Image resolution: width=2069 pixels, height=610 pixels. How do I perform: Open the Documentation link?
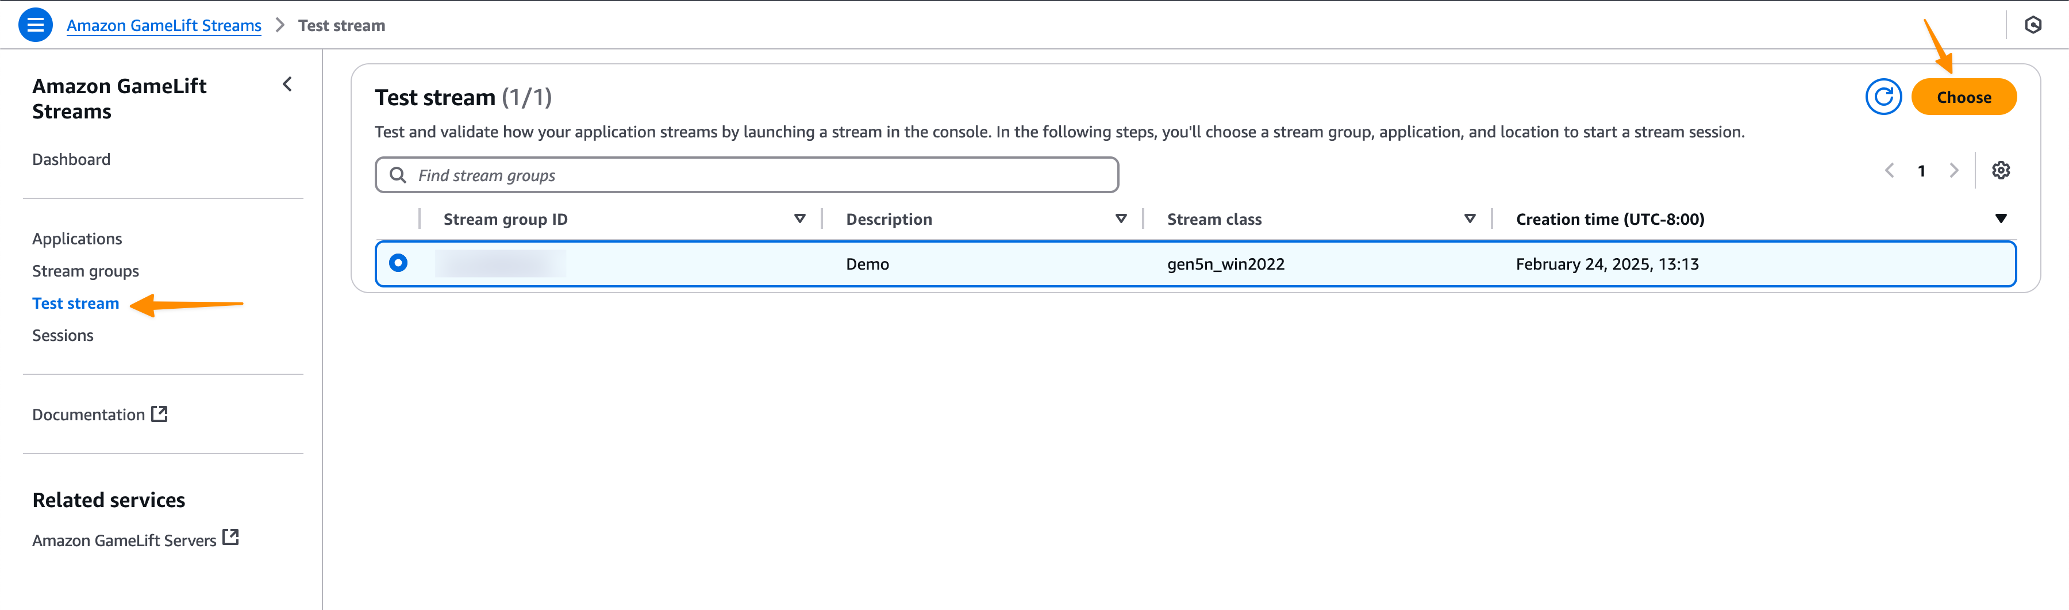click(89, 415)
